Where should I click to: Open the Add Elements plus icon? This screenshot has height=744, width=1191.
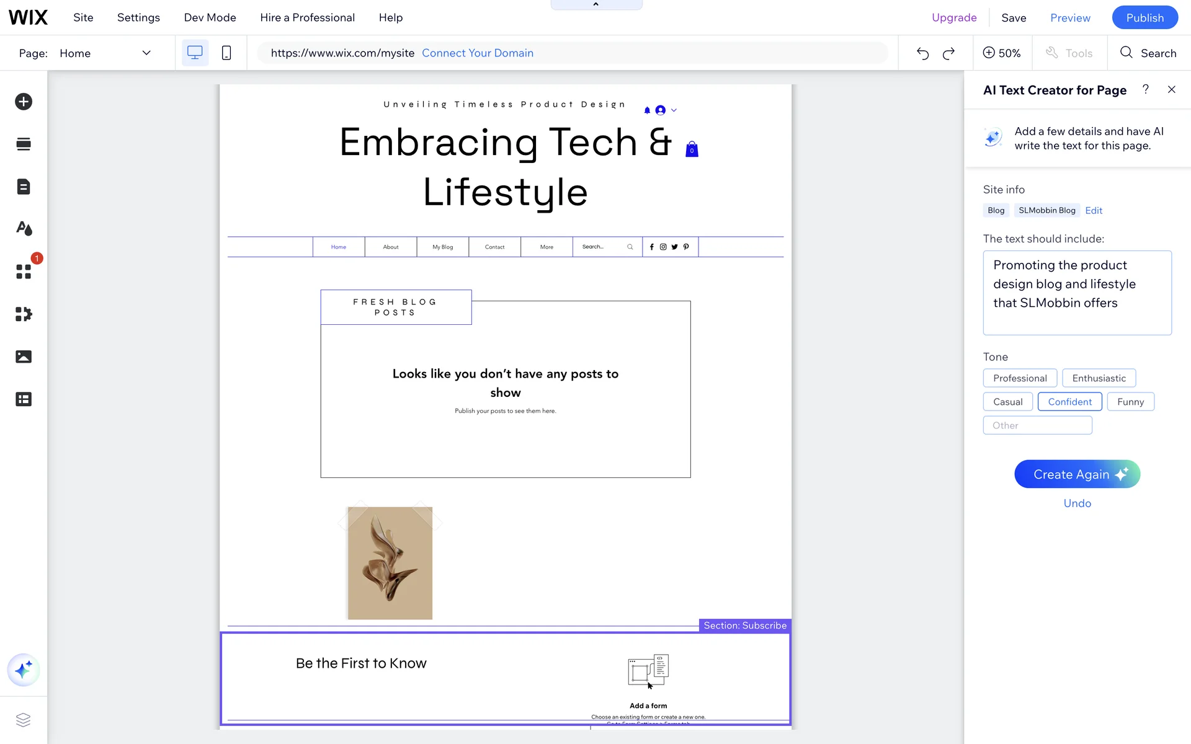pyautogui.click(x=24, y=102)
